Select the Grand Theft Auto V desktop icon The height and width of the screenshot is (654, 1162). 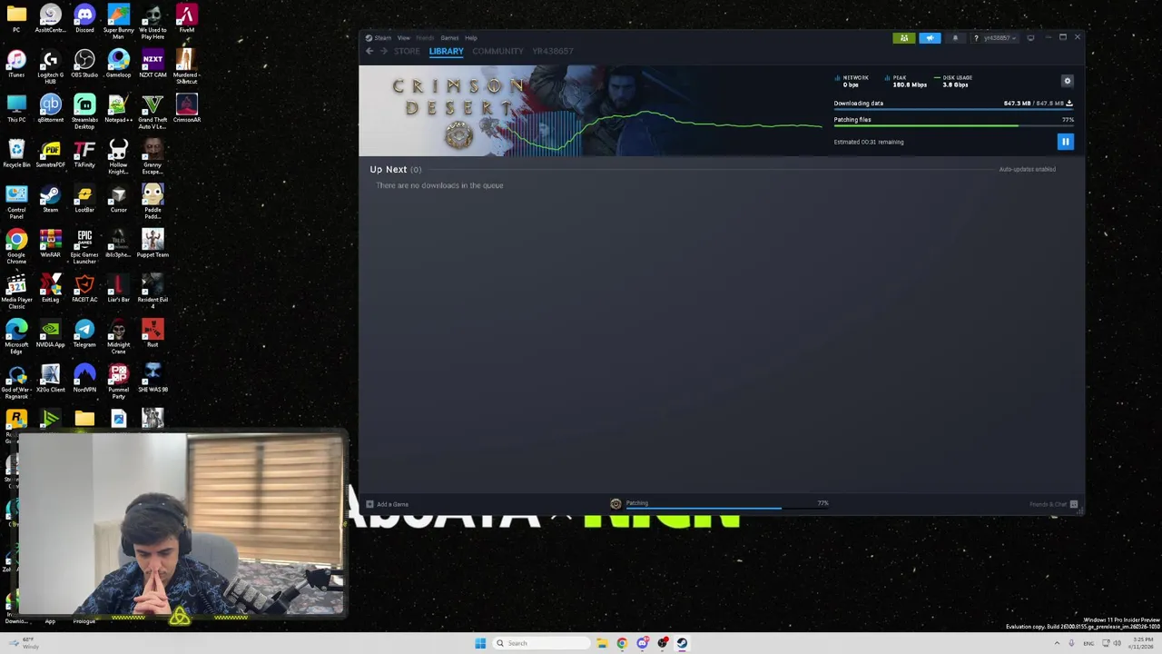pyautogui.click(x=153, y=112)
